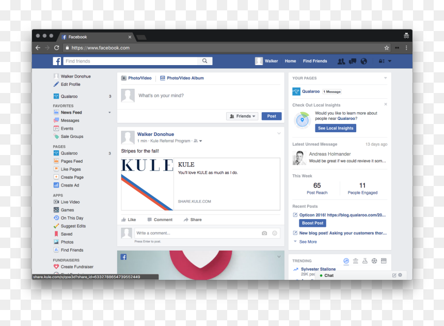444x326 pixels.
Task: Open post audience selector dropdown
Action: tap(198, 141)
